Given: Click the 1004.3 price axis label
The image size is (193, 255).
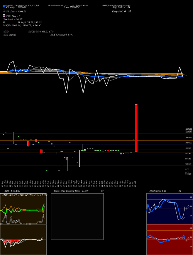Looking at the screenshot, I should 189,148.
